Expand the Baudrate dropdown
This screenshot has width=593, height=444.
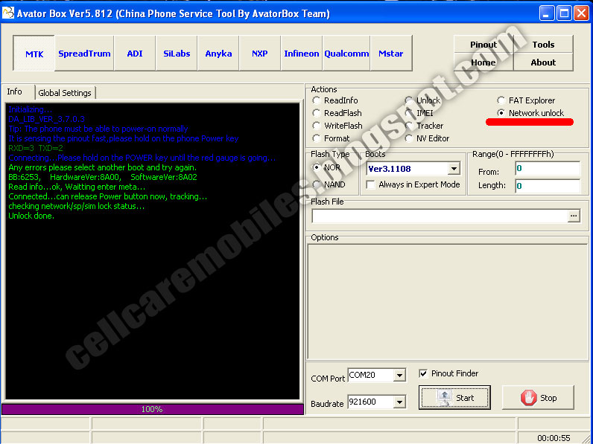(399, 402)
